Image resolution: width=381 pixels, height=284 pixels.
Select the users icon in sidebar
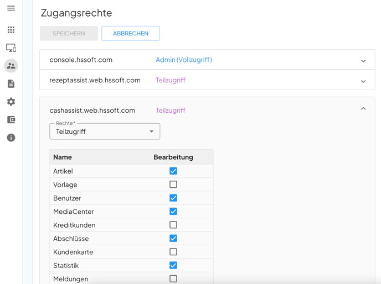11,66
